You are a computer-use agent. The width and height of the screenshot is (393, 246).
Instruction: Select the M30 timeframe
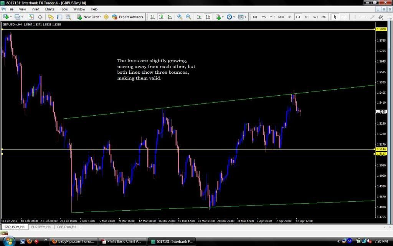[x=281, y=17]
